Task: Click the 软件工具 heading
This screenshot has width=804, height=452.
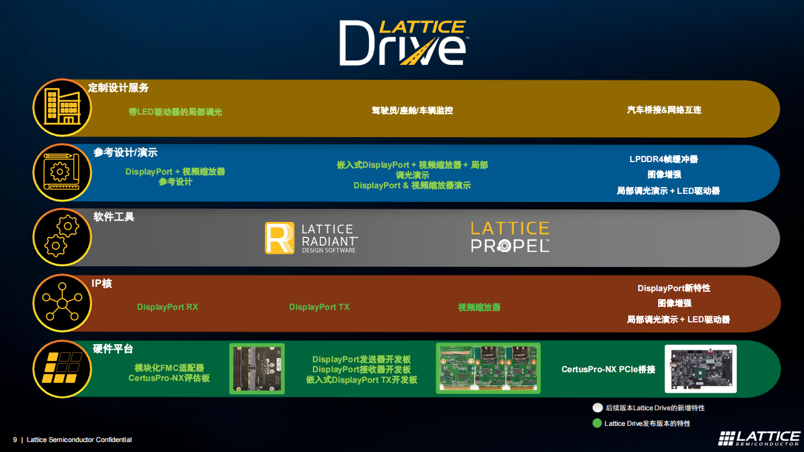Action: (x=114, y=217)
